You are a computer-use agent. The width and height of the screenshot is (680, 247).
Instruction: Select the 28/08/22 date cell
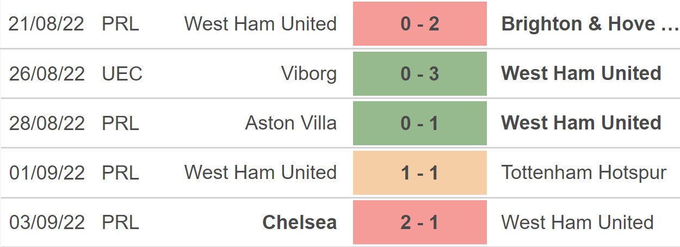click(47, 123)
